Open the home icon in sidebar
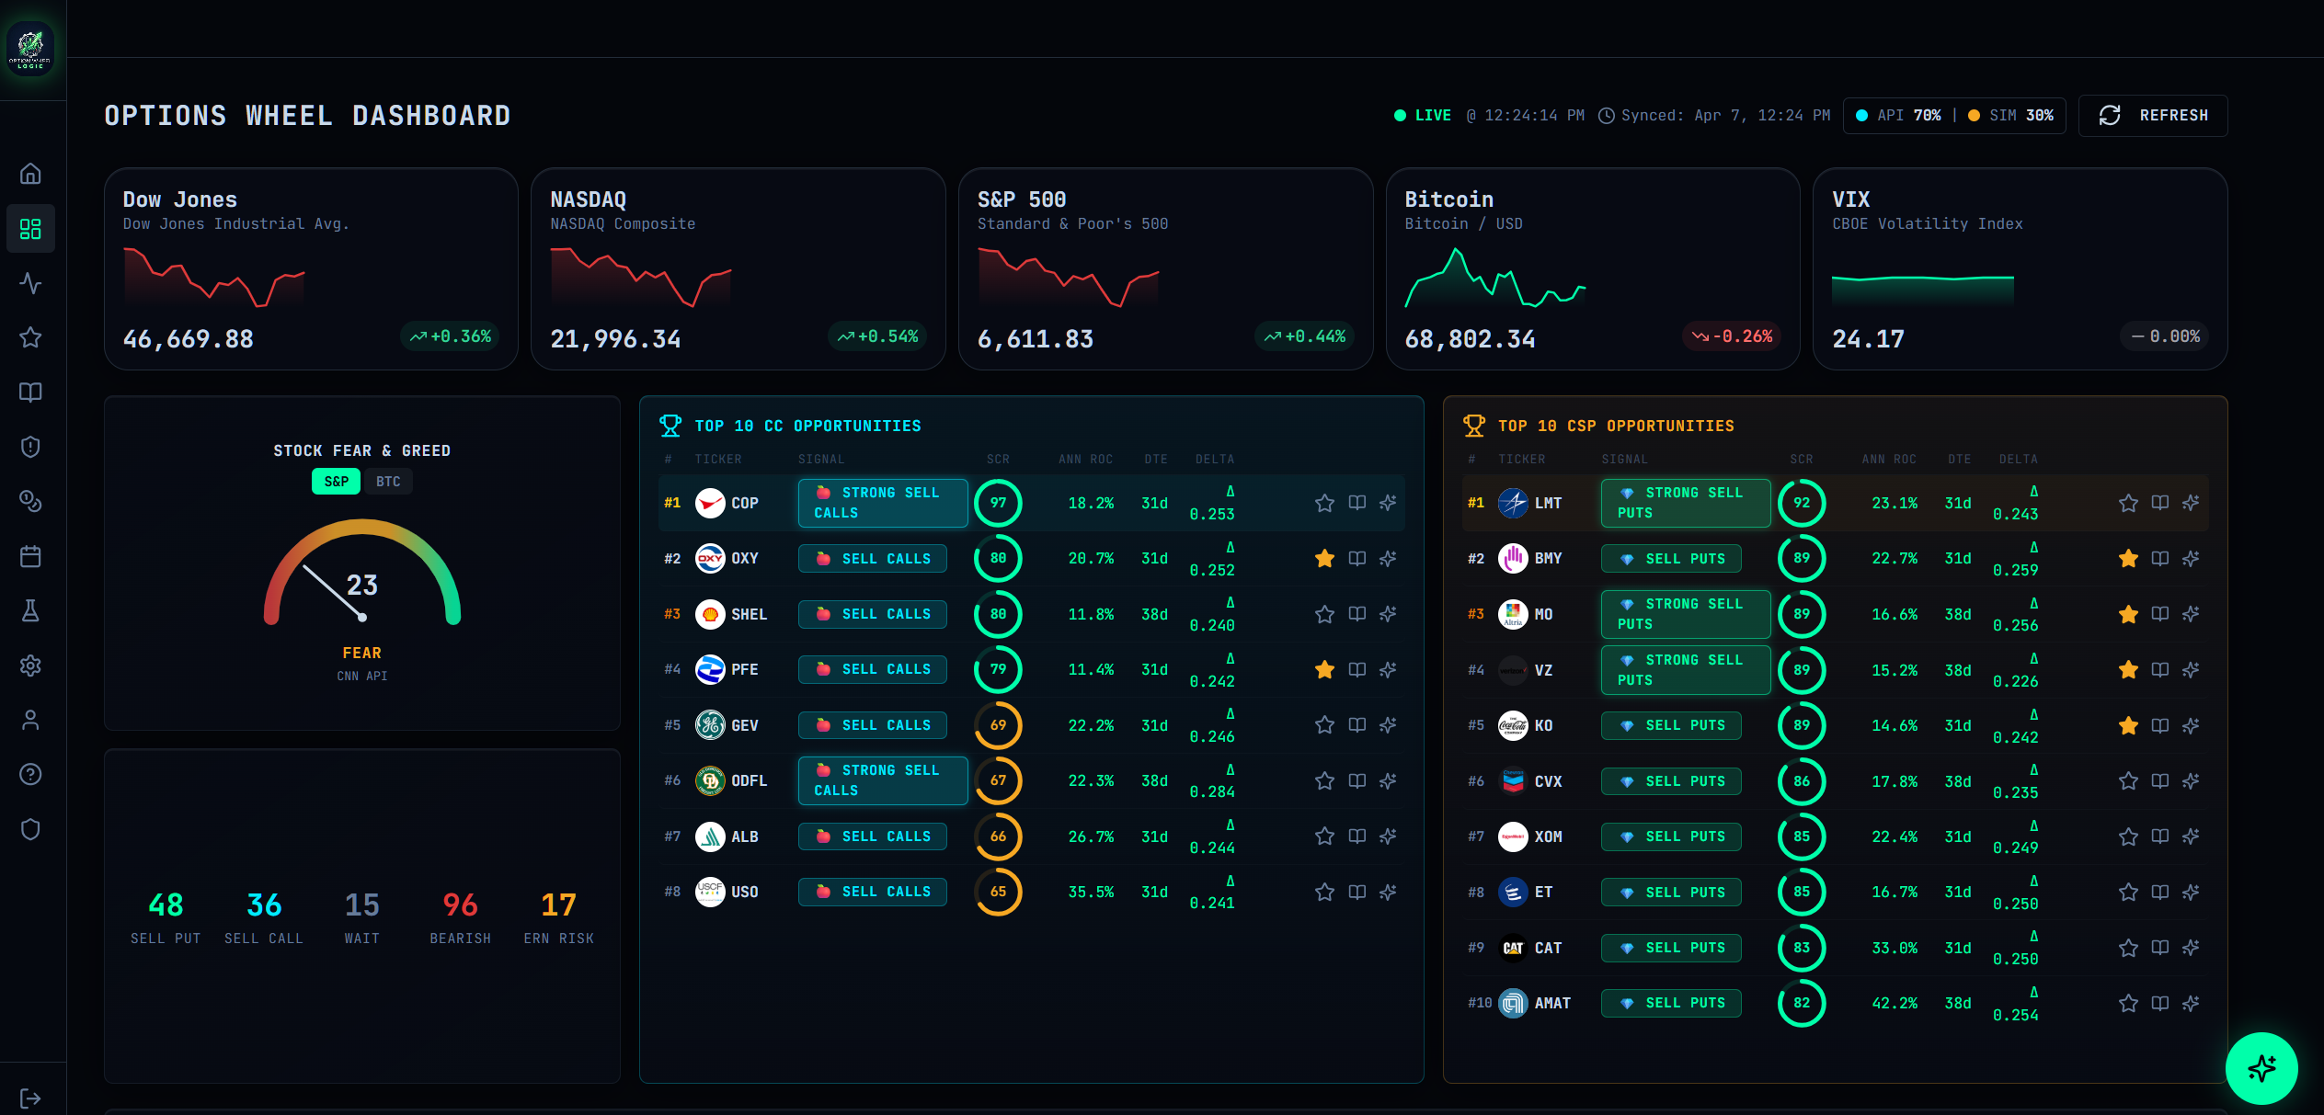The image size is (2324, 1115). click(x=30, y=174)
